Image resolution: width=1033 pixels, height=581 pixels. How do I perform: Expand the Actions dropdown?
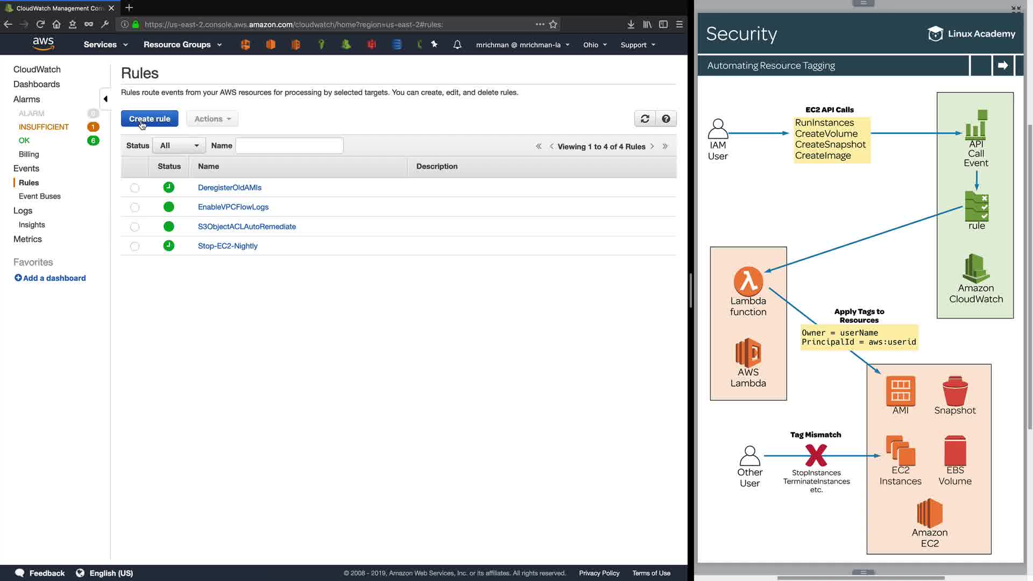213,119
